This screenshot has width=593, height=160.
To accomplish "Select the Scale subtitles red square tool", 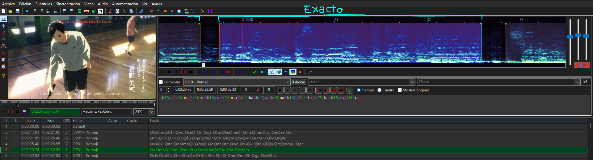I will click(3, 53).
